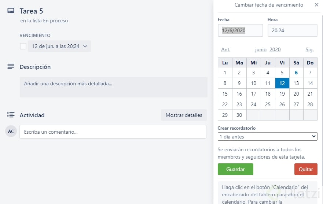Click the AC user avatar
The image size is (323, 204).
pos(11,131)
